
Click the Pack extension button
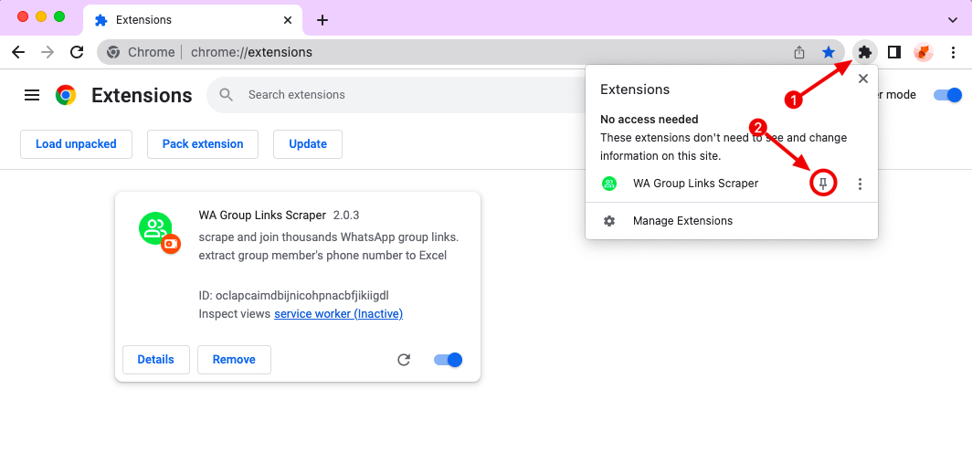pos(203,143)
